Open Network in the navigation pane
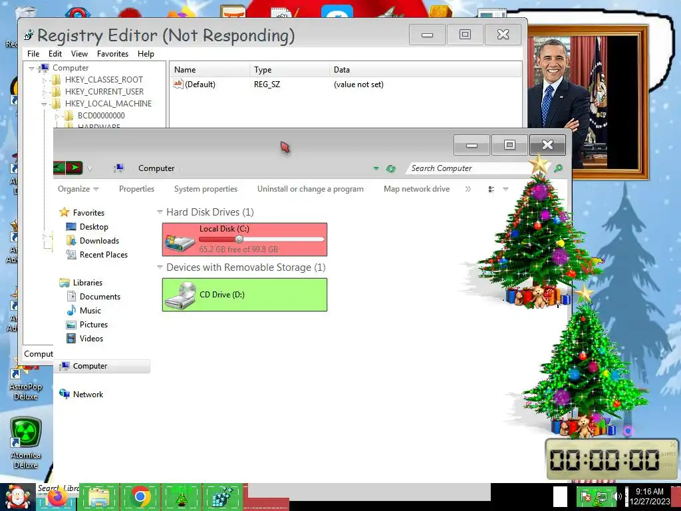 tap(88, 395)
